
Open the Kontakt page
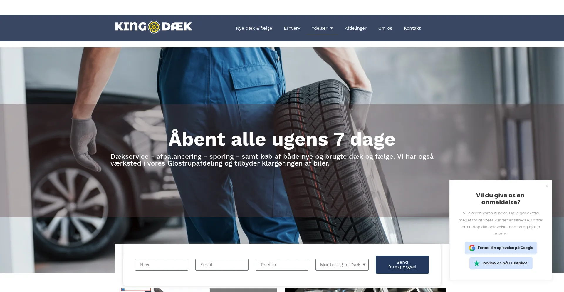coord(412,28)
